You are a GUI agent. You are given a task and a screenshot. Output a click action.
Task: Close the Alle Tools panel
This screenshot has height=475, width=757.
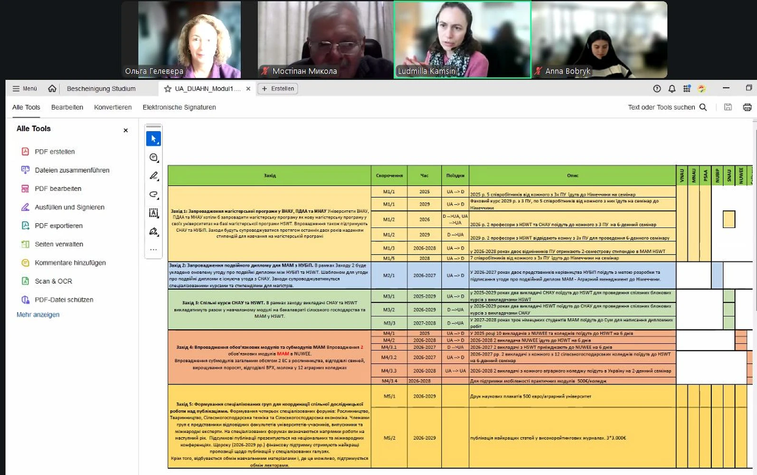click(x=125, y=130)
